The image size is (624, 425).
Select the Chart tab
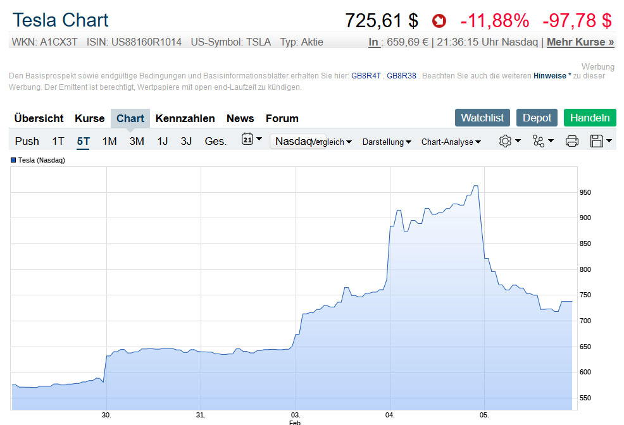point(130,118)
